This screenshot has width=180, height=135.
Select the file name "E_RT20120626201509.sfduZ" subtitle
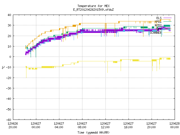[x=93, y=10]
